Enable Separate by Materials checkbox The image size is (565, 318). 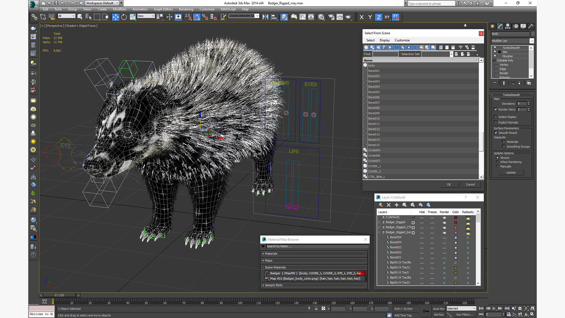click(x=504, y=142)
